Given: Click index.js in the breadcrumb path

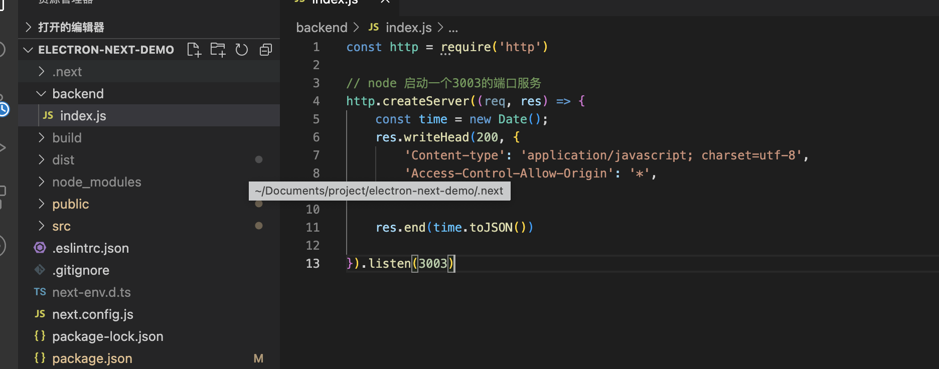Looking at the screenshot, I should tap(409, 28).
